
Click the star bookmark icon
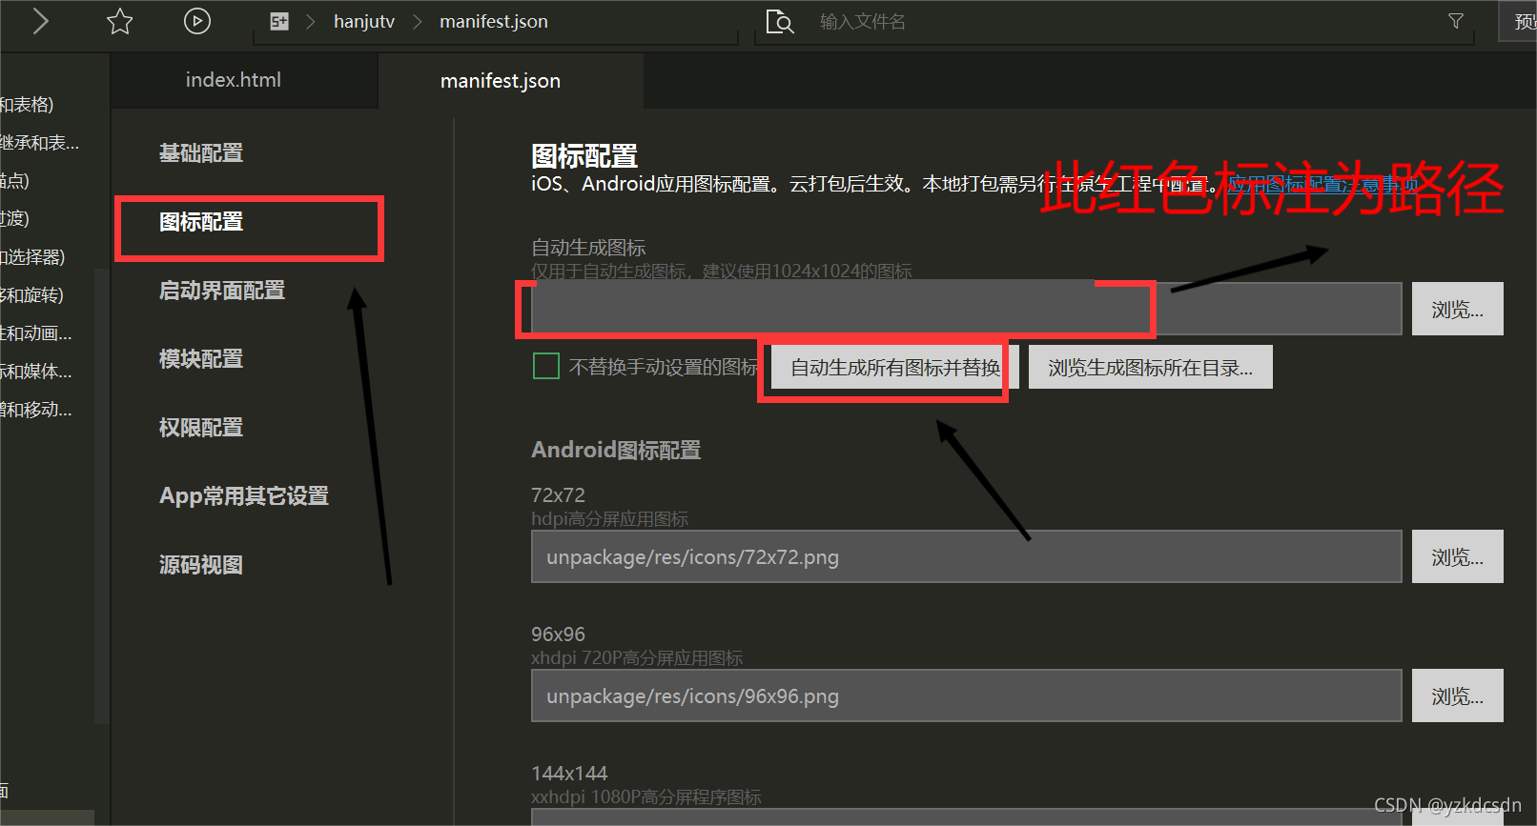[120, 21]
